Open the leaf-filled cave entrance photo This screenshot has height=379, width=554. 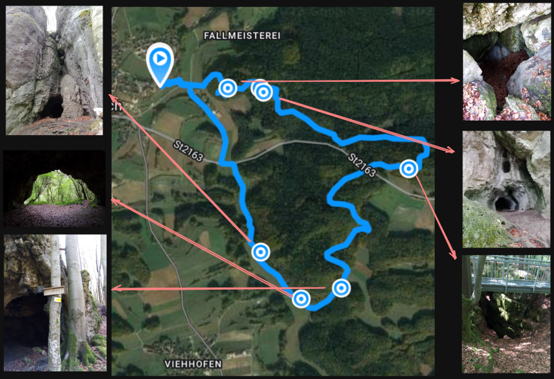point(507,62)
